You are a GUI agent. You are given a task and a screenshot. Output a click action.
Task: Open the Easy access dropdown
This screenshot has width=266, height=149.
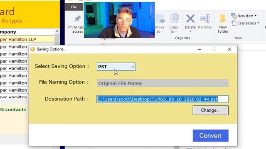(x=245, y=23)
